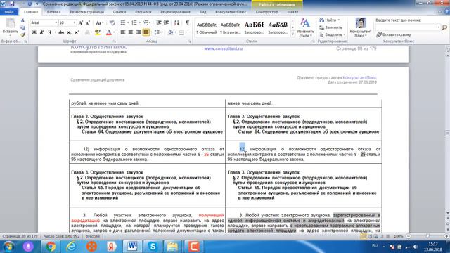Click the Copy icon in clipboard group

click(x=22, y=27)
